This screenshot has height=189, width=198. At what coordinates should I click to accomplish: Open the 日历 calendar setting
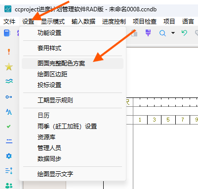point(73,116)
